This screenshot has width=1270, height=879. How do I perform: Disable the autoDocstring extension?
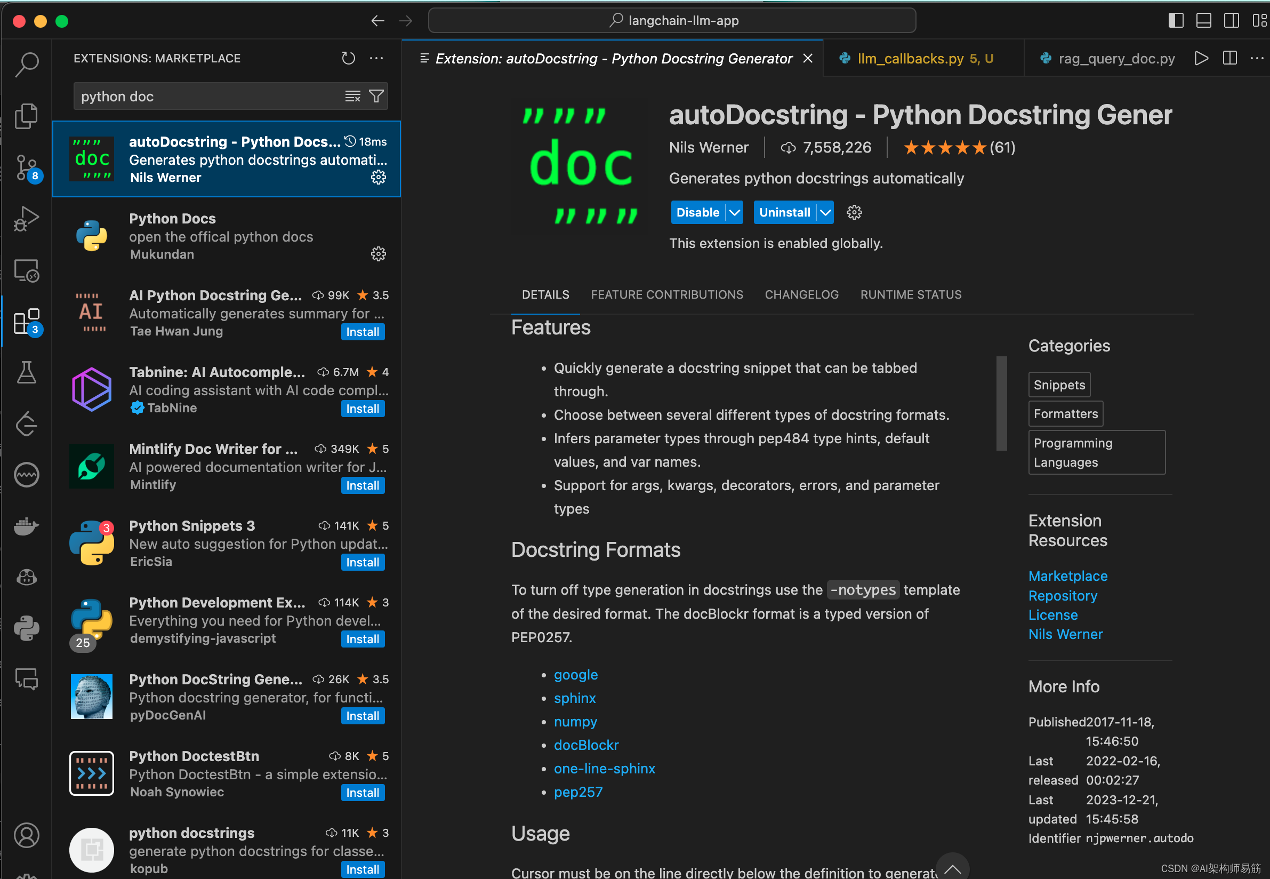pyautogui.click(x=697, y=213)
